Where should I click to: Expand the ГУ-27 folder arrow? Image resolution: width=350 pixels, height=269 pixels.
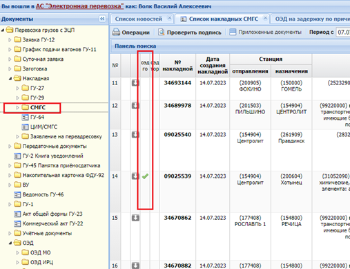(x=17, y=89)
